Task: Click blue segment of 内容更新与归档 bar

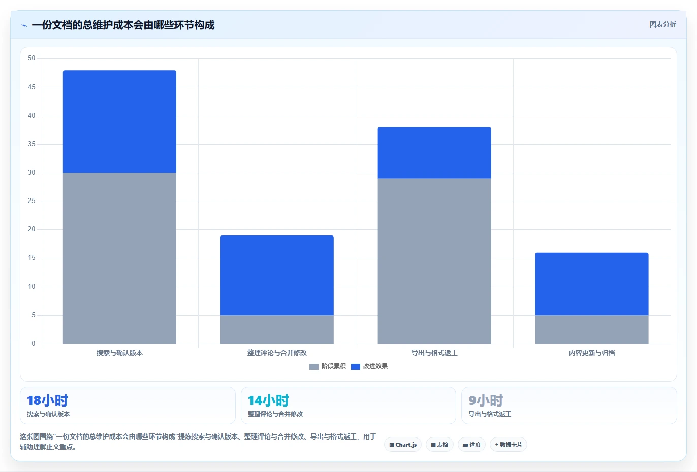Action: pyautogui.click(x=592, y=284)
